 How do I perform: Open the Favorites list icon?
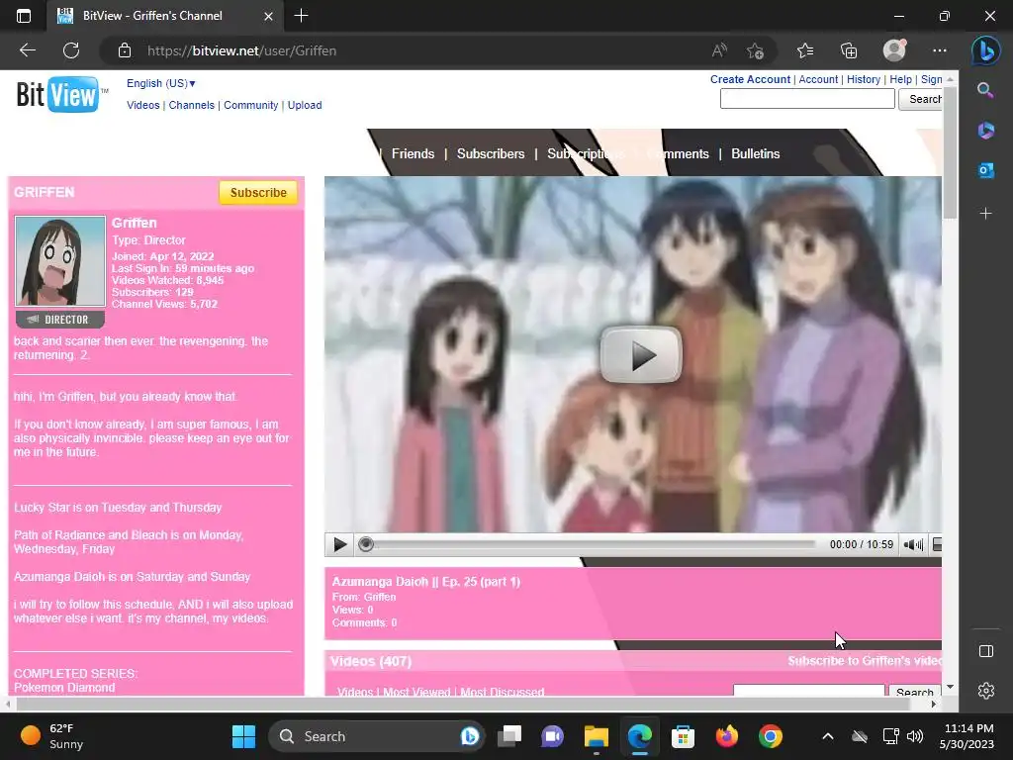(x=805, y=50)
